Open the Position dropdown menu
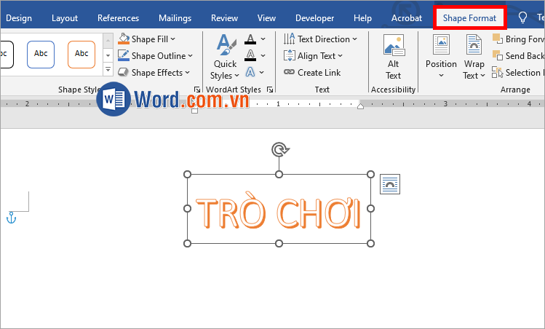 (x=441, y=57)
